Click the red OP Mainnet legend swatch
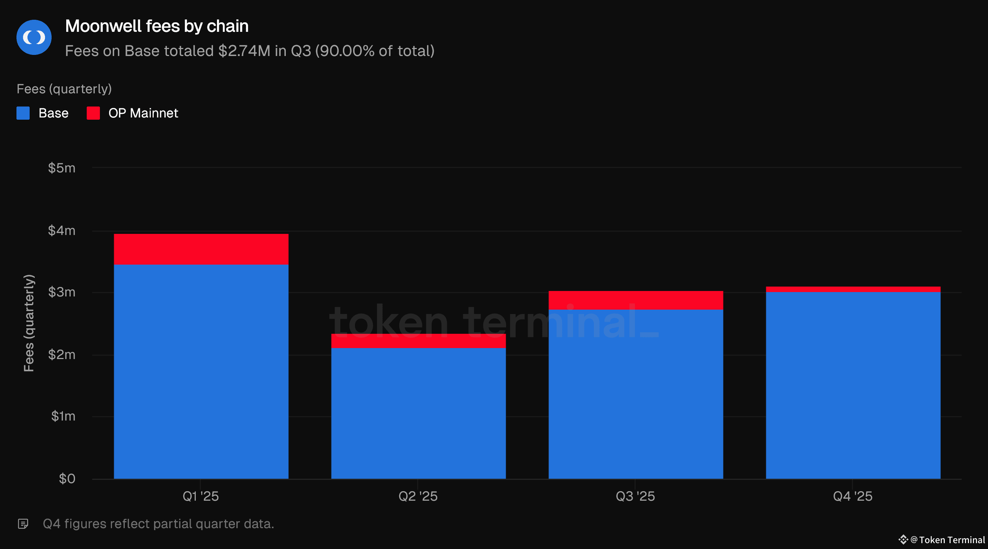The image size is (988, 549). pos(93,113)
